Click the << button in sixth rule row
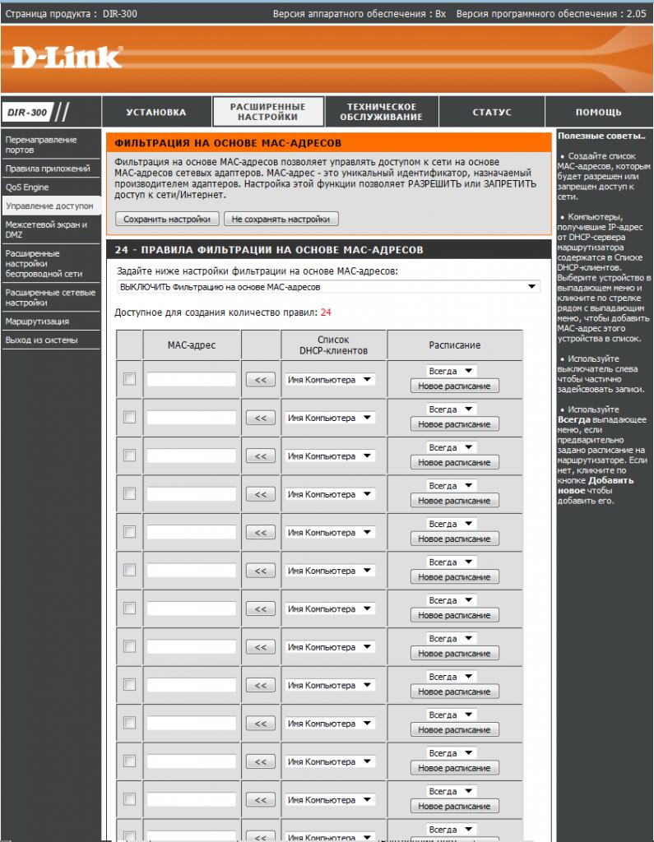 (x=261, y=571)
